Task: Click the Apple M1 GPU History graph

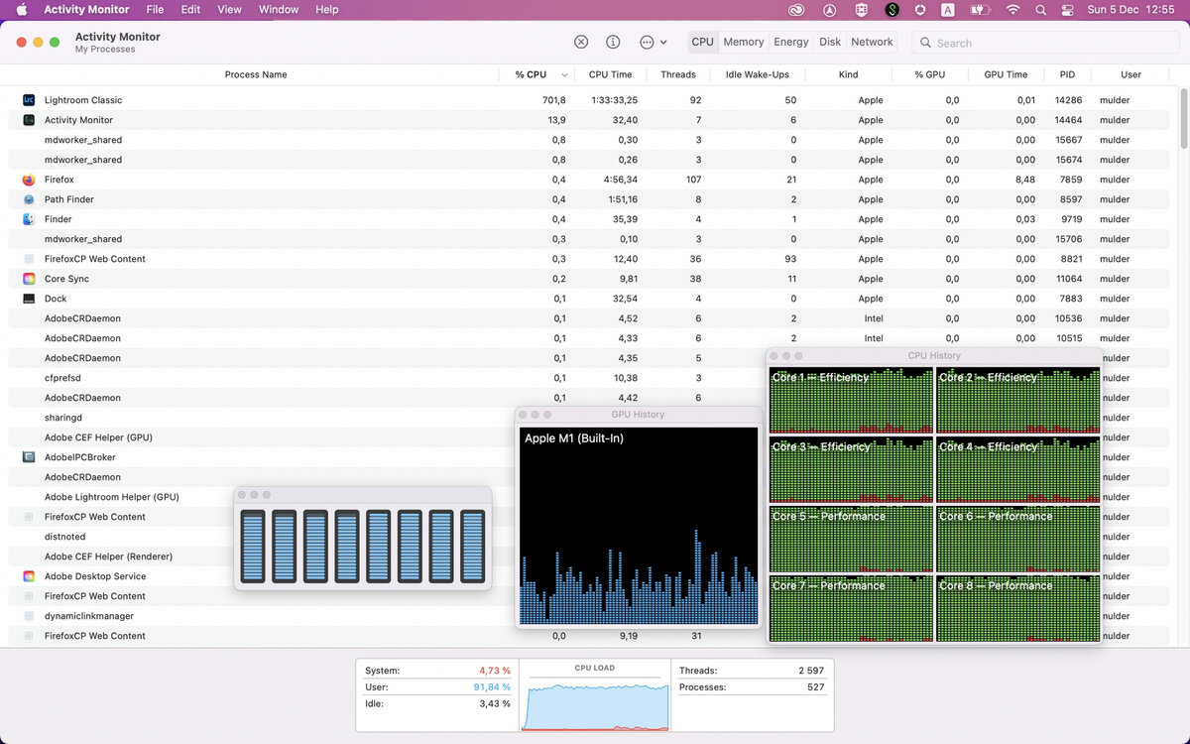Action: pos(639,526)
